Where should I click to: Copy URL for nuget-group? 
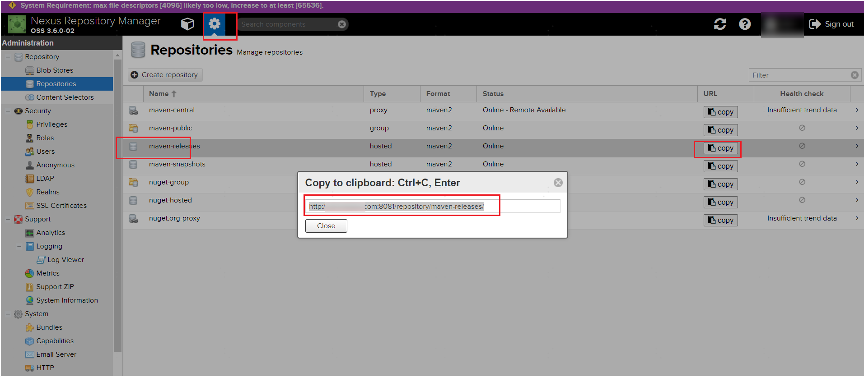(x=720, y=184)
